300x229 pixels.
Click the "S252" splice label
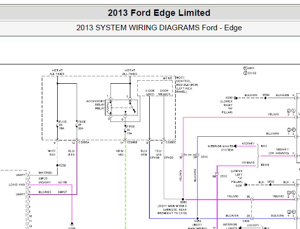(x=183, y=202)
